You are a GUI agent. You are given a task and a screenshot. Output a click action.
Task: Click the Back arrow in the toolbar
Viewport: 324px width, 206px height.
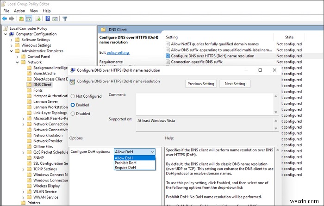click(x=5, y=19)
